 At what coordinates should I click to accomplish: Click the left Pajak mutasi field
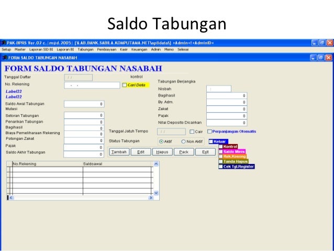[x=84, y=147]
